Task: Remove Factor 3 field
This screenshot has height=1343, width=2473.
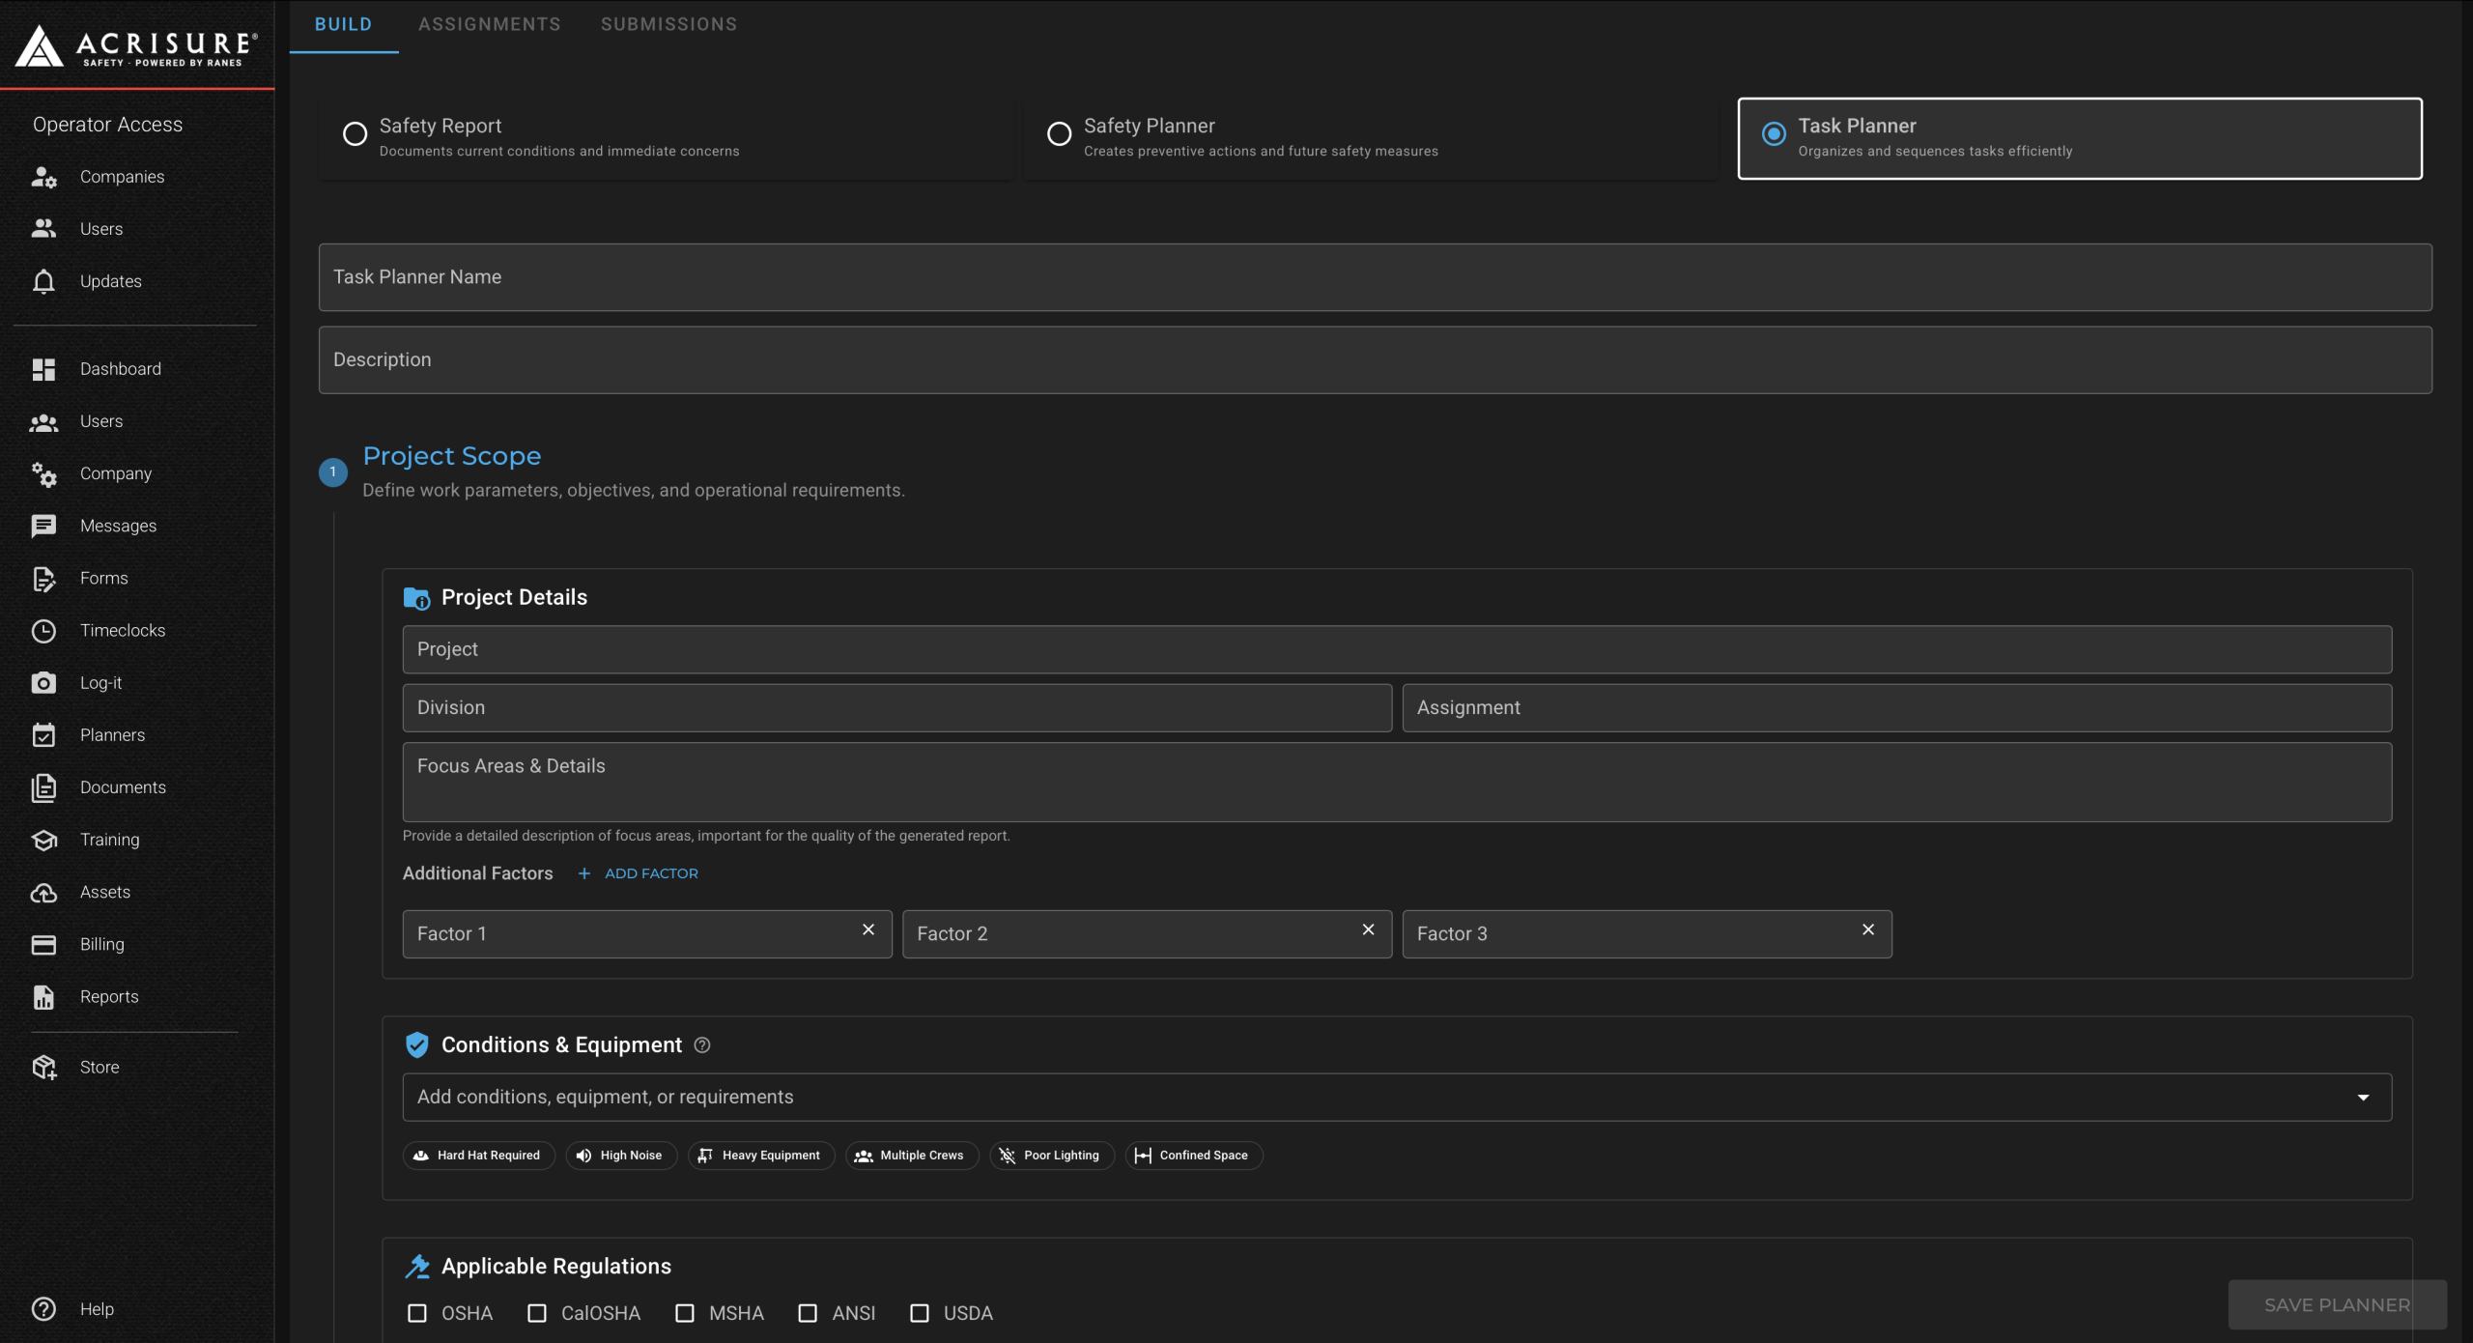Action: (1868, 929)
